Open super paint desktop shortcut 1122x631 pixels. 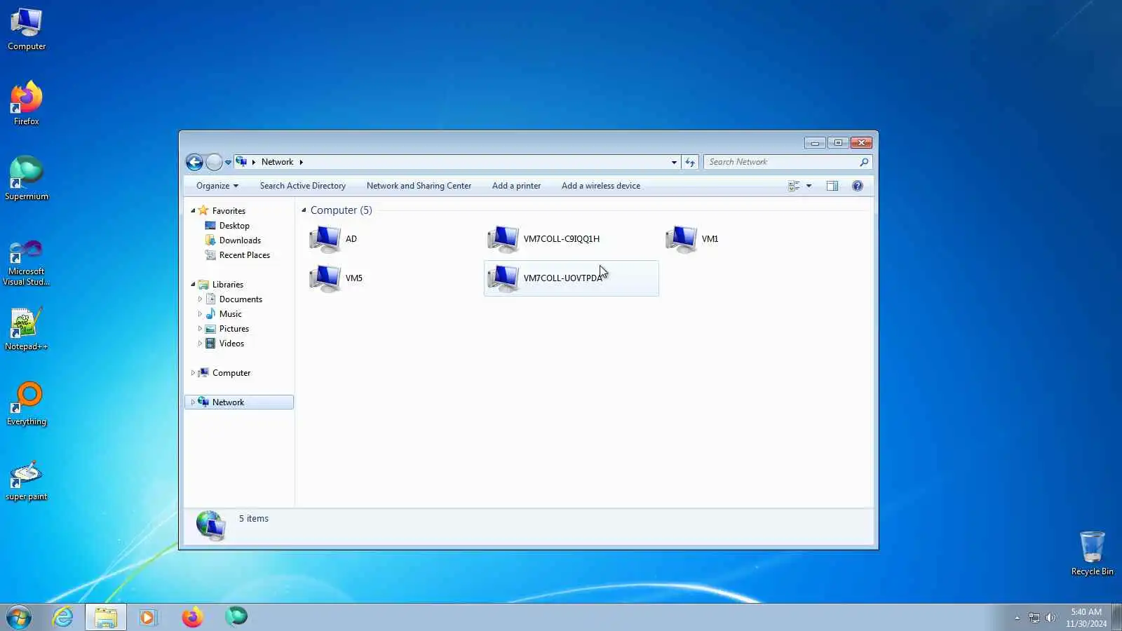(27, 480)
